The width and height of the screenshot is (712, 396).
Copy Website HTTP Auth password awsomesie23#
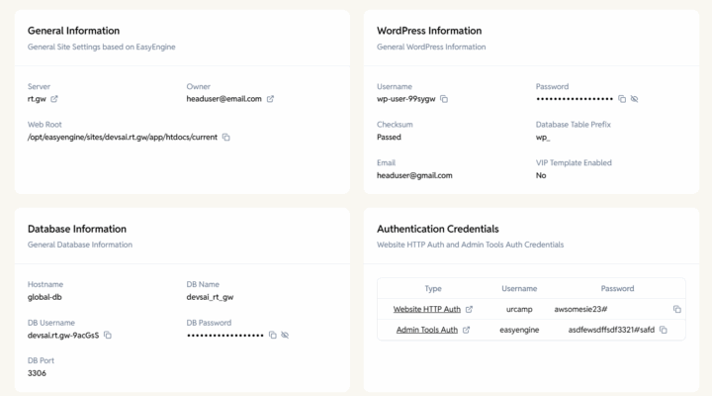[x=677, y=309]
